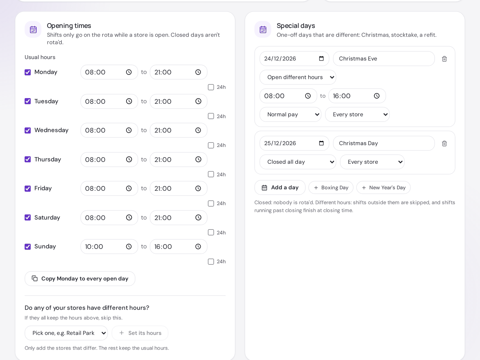The height and width of the screenshot is (360, 480).
Task: Click the Christmas Eve name field
Action: (x=384, y=58)
